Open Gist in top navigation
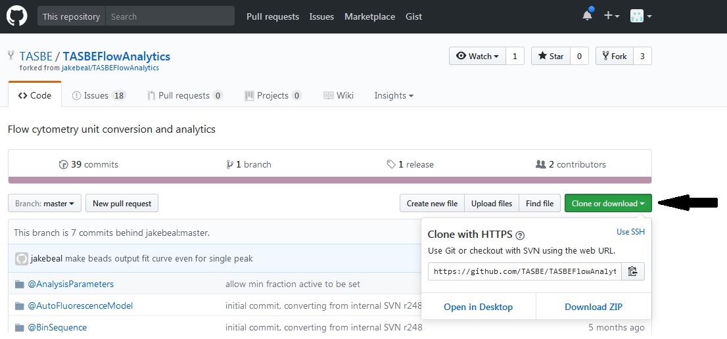Screen dimensions: 727x339 point(413,16)
